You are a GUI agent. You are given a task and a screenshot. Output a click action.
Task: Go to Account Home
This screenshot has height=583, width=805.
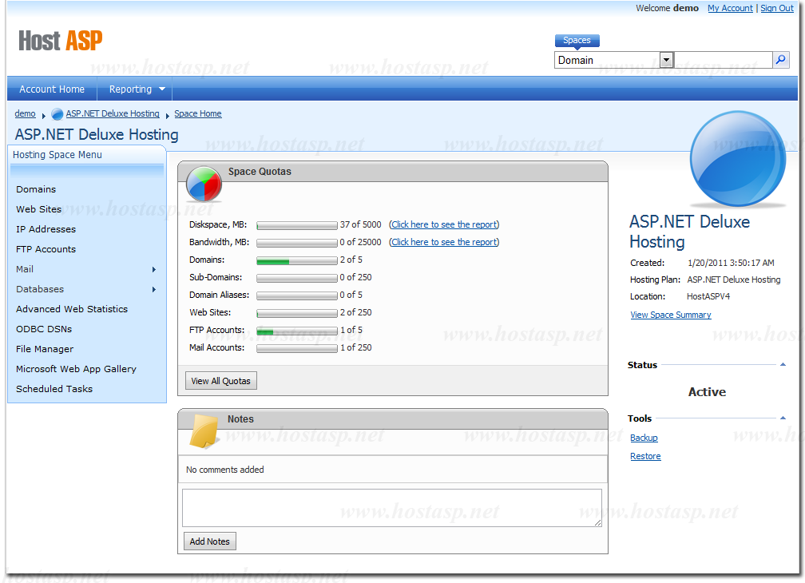(x=52, y=89)
